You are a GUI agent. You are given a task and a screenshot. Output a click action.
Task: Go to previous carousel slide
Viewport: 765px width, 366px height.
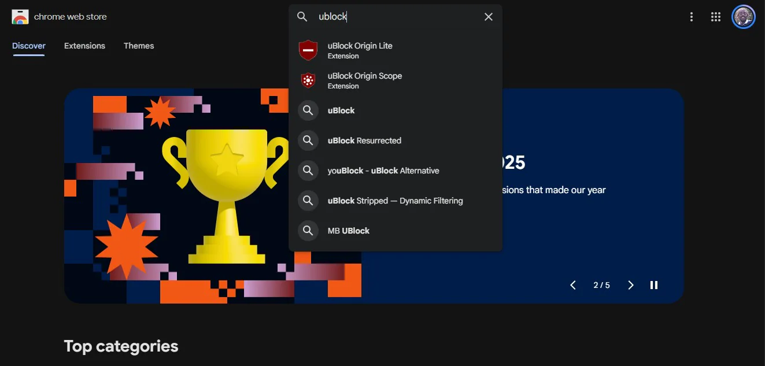(573, 285)
